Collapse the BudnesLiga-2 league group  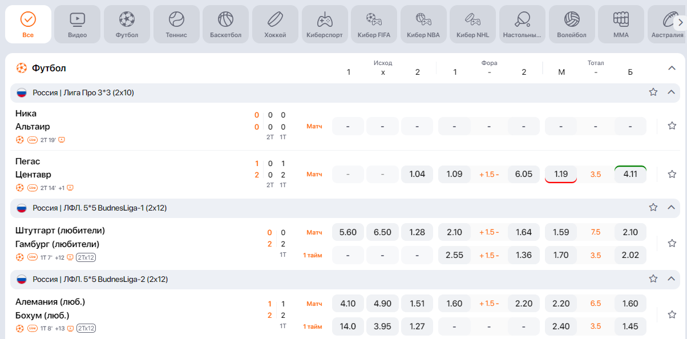671,279
